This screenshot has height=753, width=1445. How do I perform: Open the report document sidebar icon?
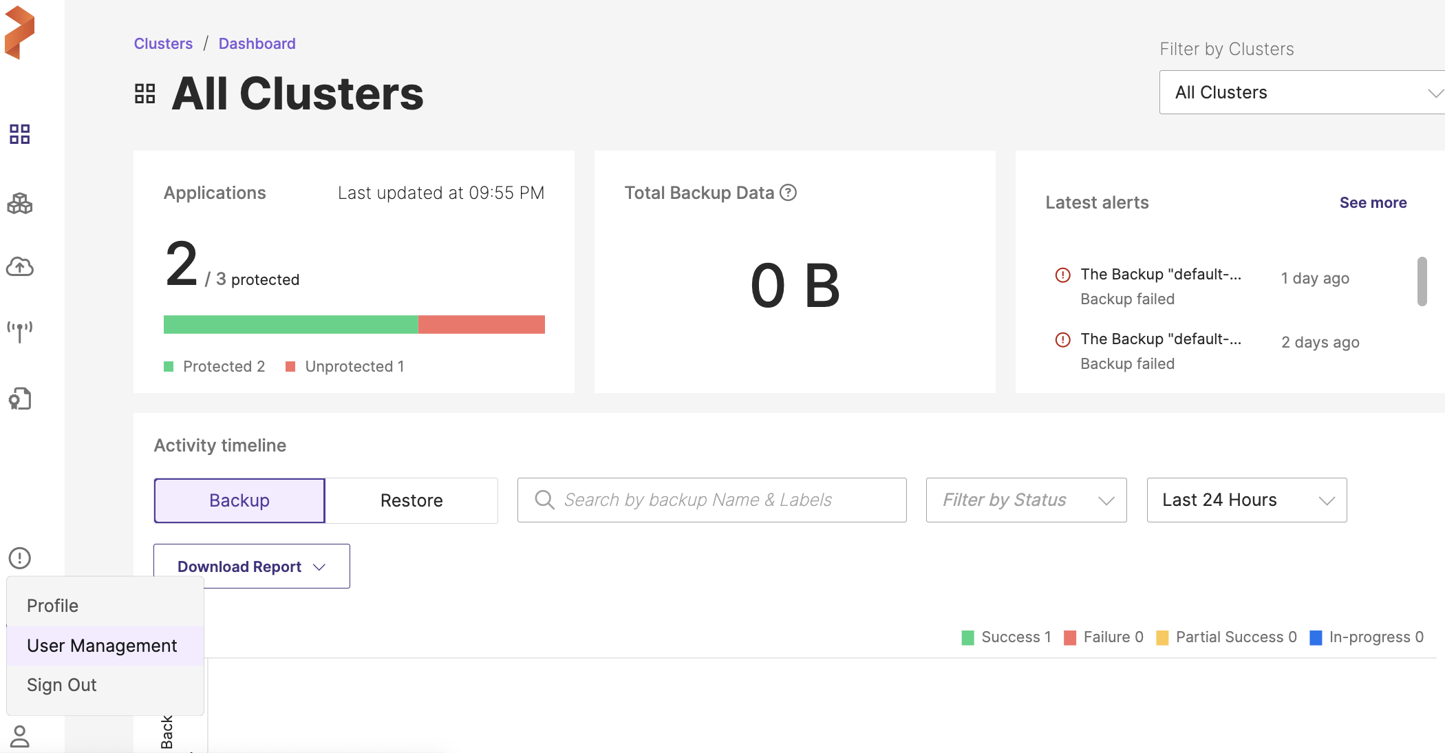click(20, 399)
